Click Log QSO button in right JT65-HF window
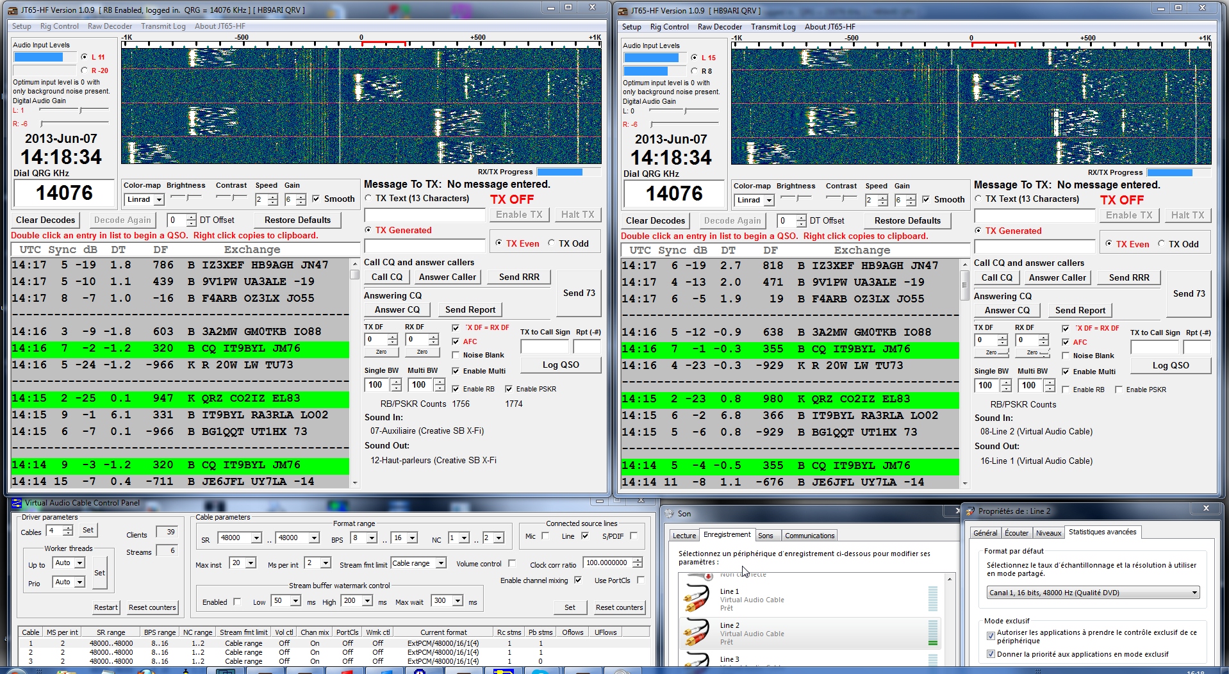Image resolution: width=1229 pixels, height=674 pixels. 1171,365
